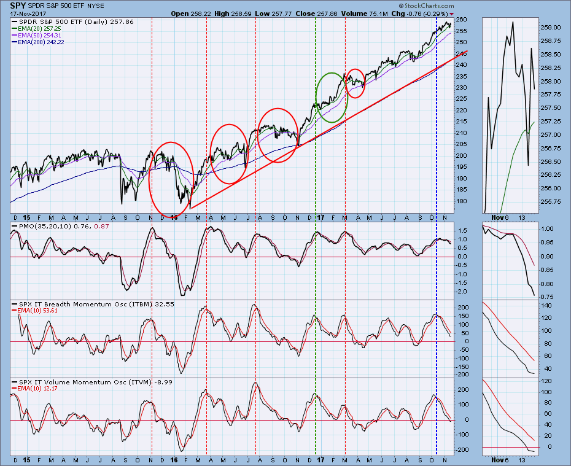
Task: Click the 180 price axis label
Action: pos(461,201)
